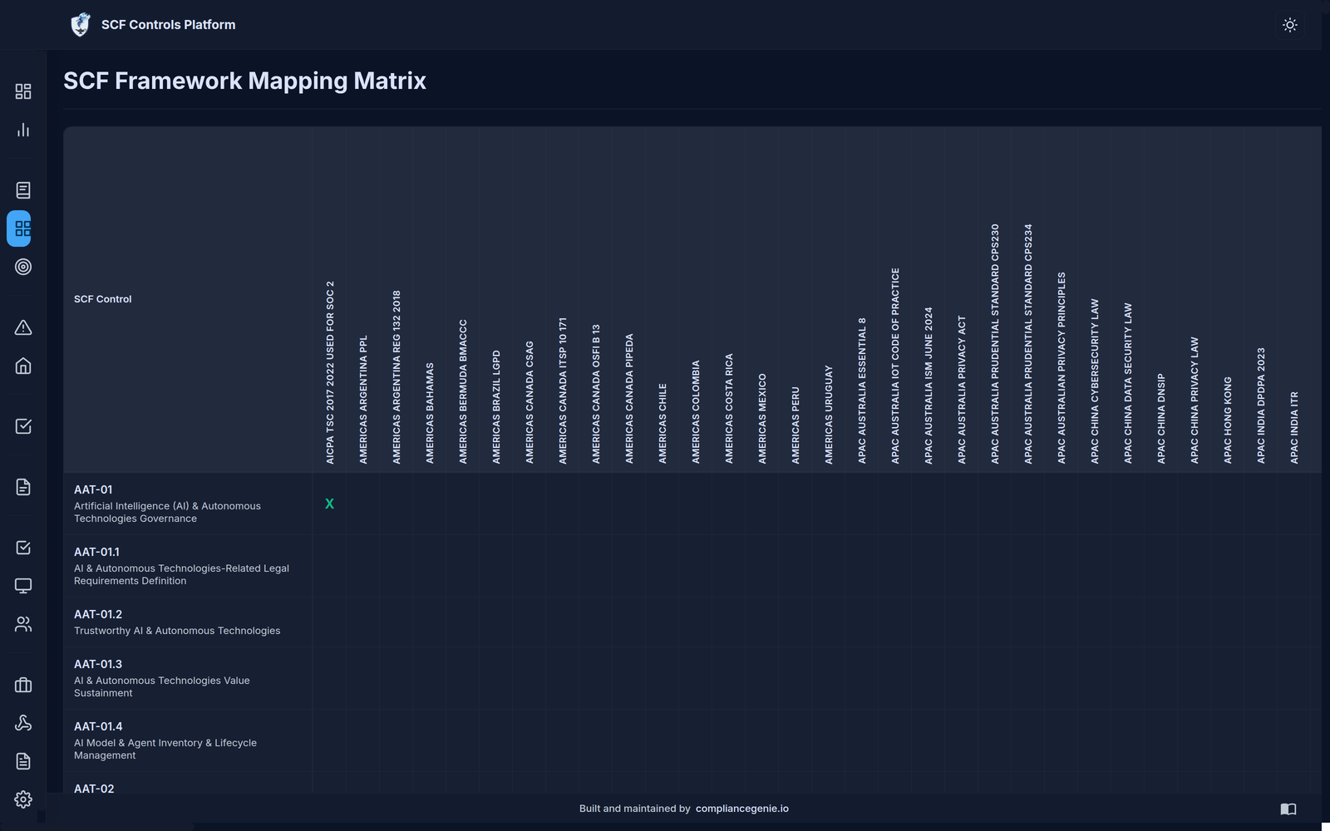Viewport: 1330px width, 831px height.
Task: Click AICPA TSC 2017 2022 column header
Action: pyautogui.click(x=330, y=372)
